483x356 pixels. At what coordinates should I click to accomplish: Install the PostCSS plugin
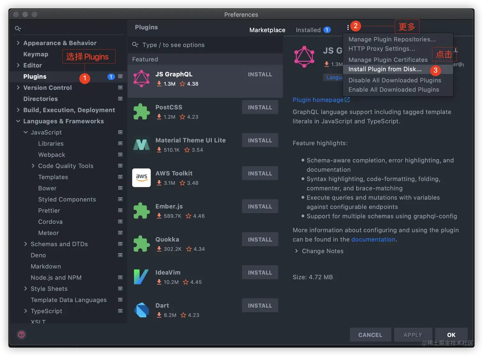coord(260,107)
